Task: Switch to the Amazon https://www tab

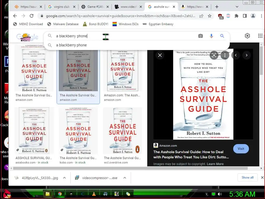Action: coord(194,7)
